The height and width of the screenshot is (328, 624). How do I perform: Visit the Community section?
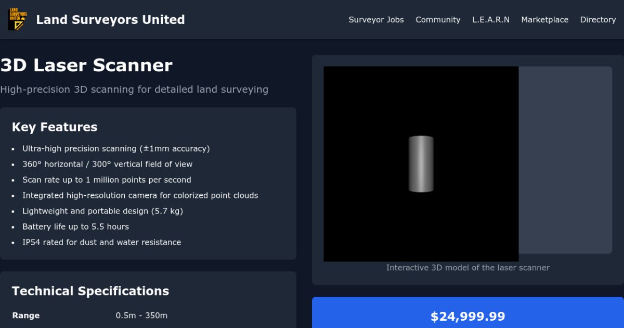(x=438, y=19)
